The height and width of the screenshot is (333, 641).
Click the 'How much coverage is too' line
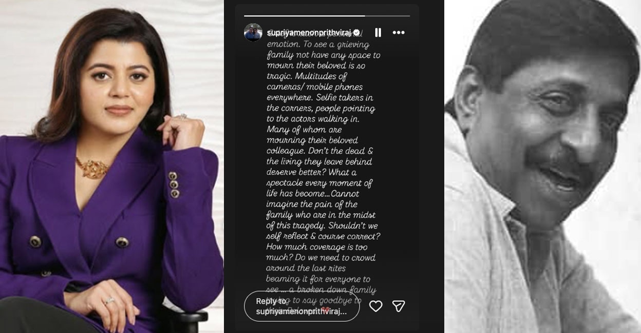[x=316, y=247]
